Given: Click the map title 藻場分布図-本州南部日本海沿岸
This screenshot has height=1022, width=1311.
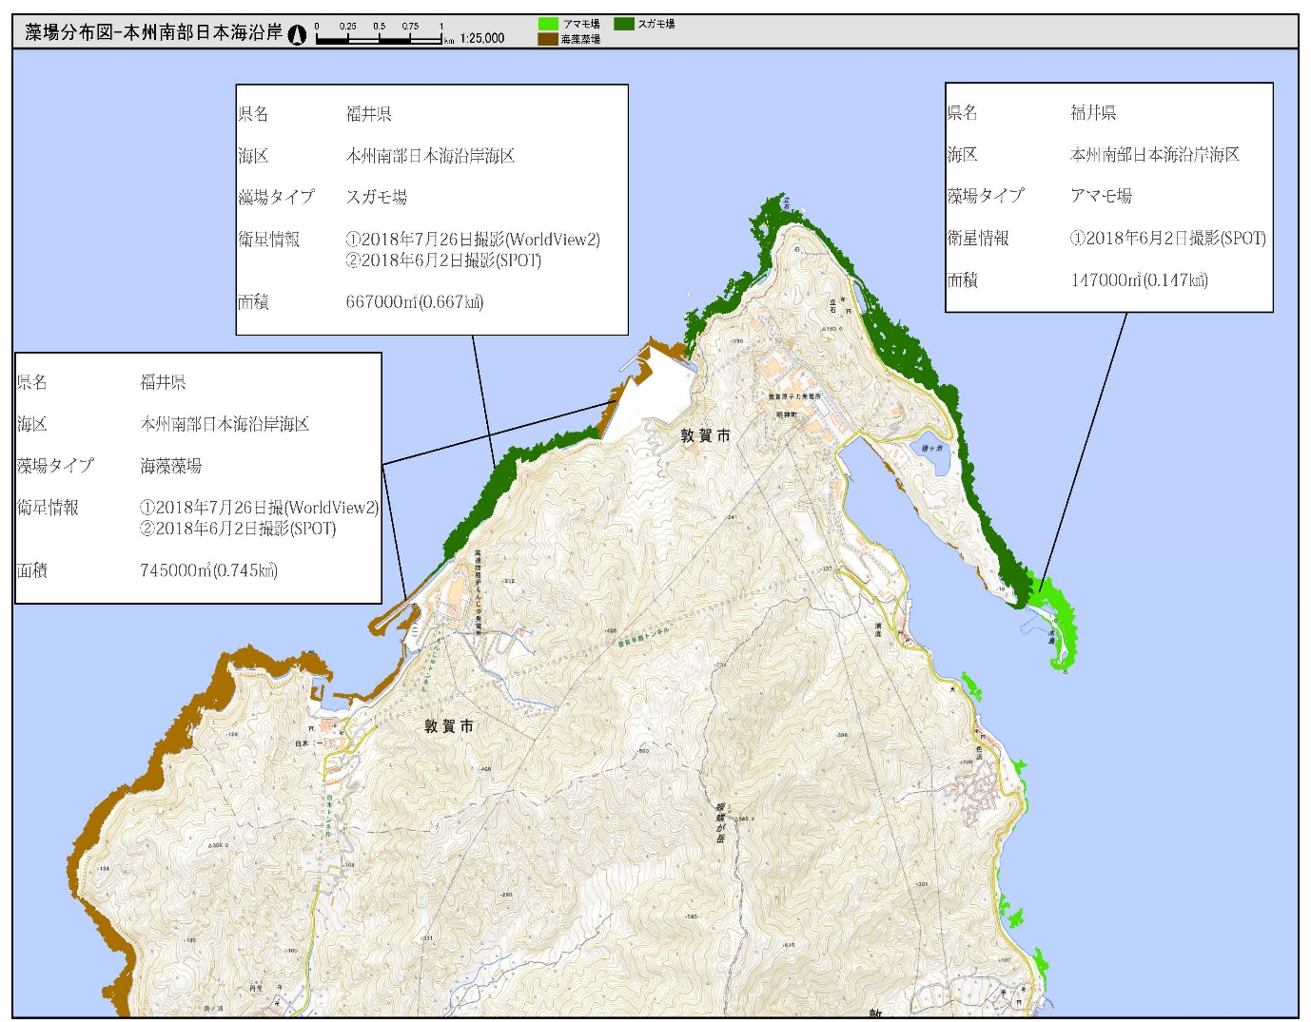Looking at the screenshot, I should 153,33.
